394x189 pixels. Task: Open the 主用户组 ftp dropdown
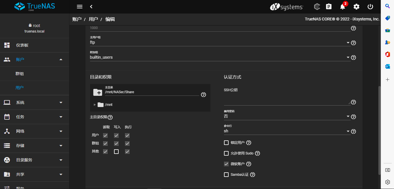click(x=219, y=43)
